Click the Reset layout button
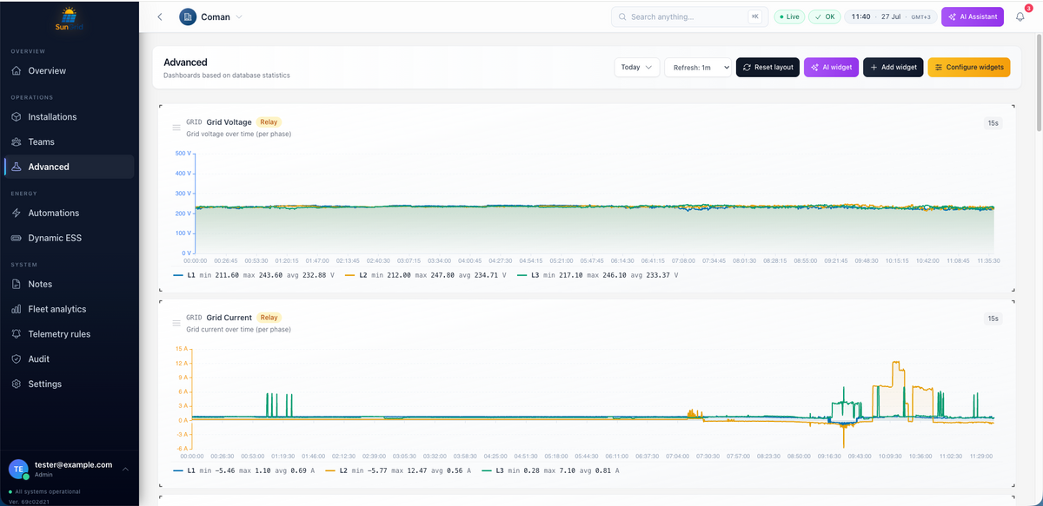Image resolution: width=1043 pixels, height=506 pixels. (767, 67)
